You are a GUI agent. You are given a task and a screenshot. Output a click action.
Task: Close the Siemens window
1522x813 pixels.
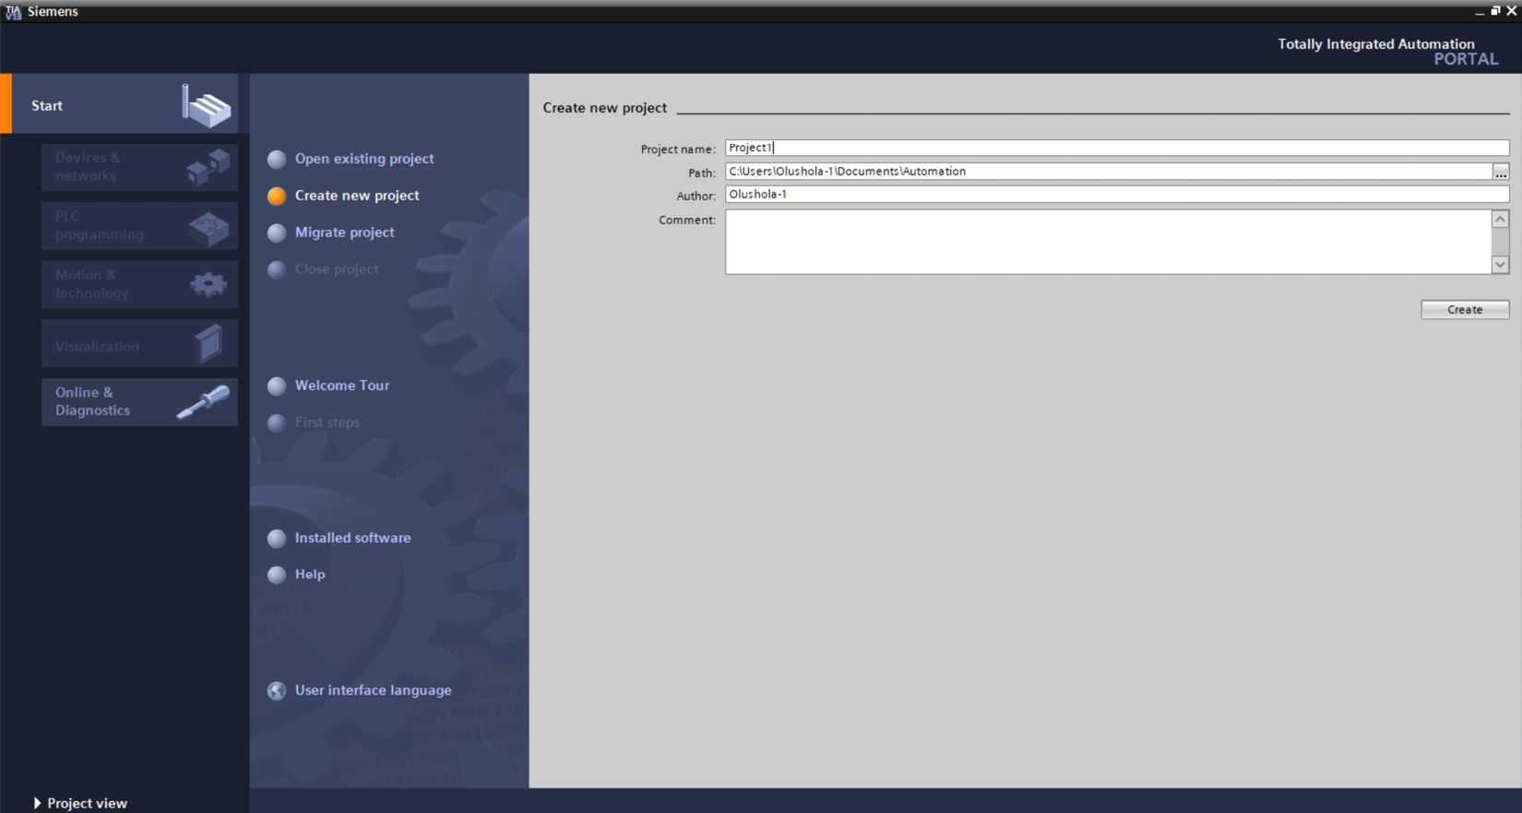tap(1511, 12)
